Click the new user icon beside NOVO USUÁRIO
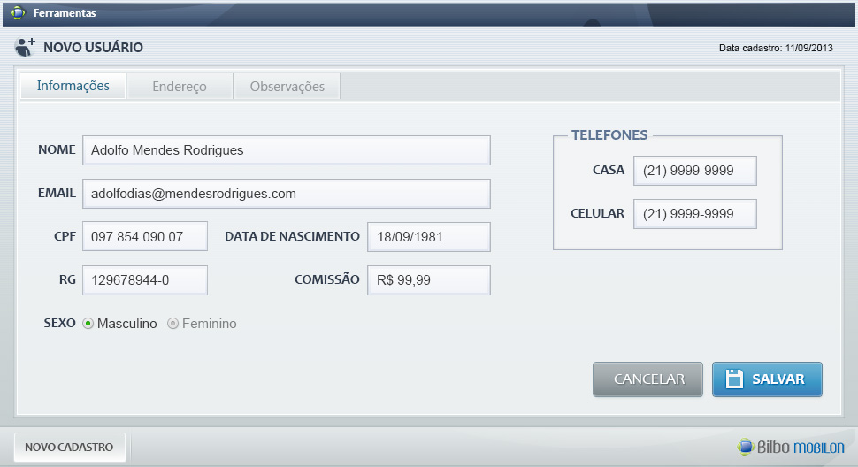 [25, 47]
